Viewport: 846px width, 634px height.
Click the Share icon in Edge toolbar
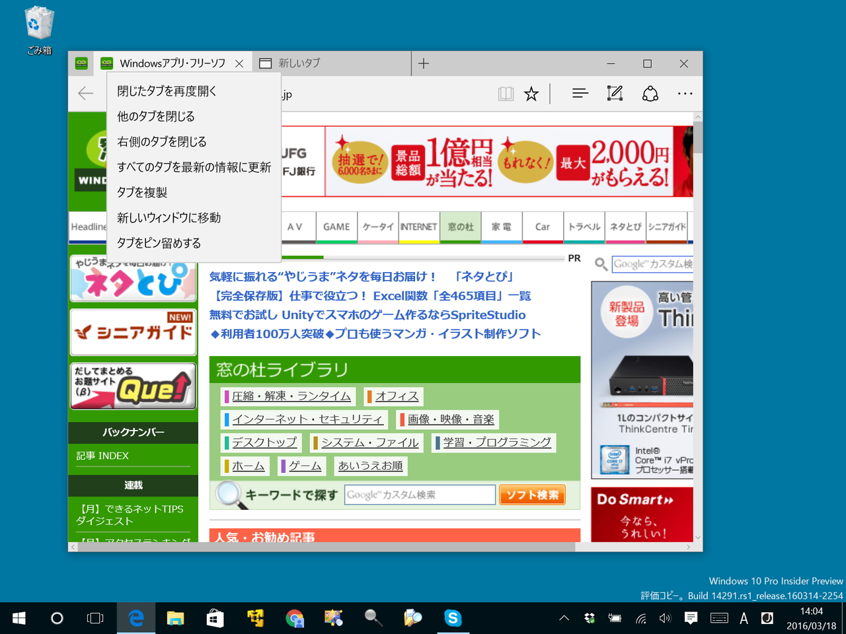pyautogui.click(x=650, y=93)
